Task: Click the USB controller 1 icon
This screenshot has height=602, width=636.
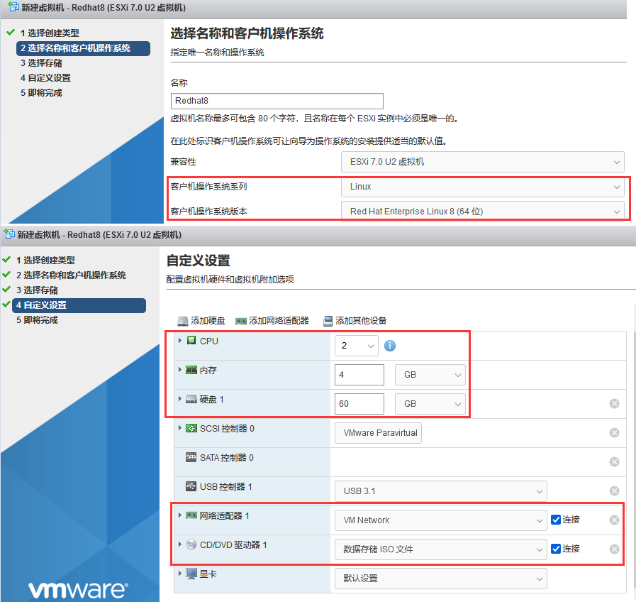Action: 191,486
